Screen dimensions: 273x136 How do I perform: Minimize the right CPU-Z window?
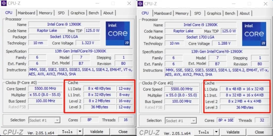234,4
